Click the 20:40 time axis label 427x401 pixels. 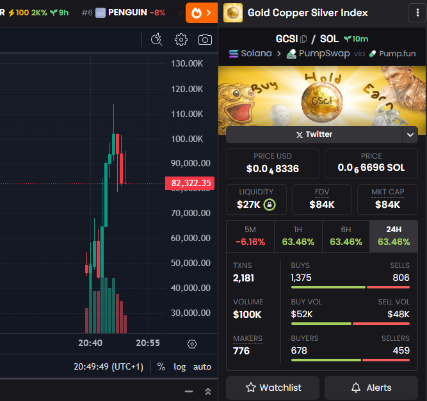tap(90, 343)
